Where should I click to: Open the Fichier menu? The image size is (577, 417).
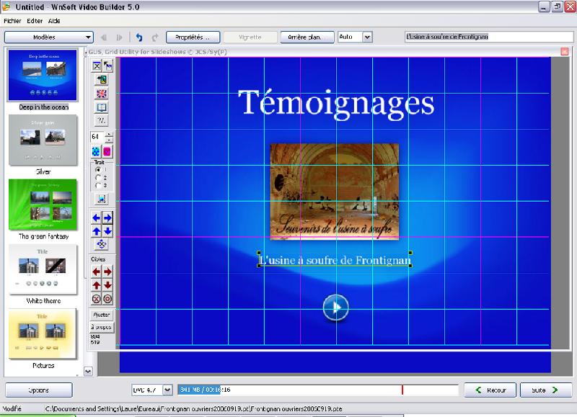12,21
